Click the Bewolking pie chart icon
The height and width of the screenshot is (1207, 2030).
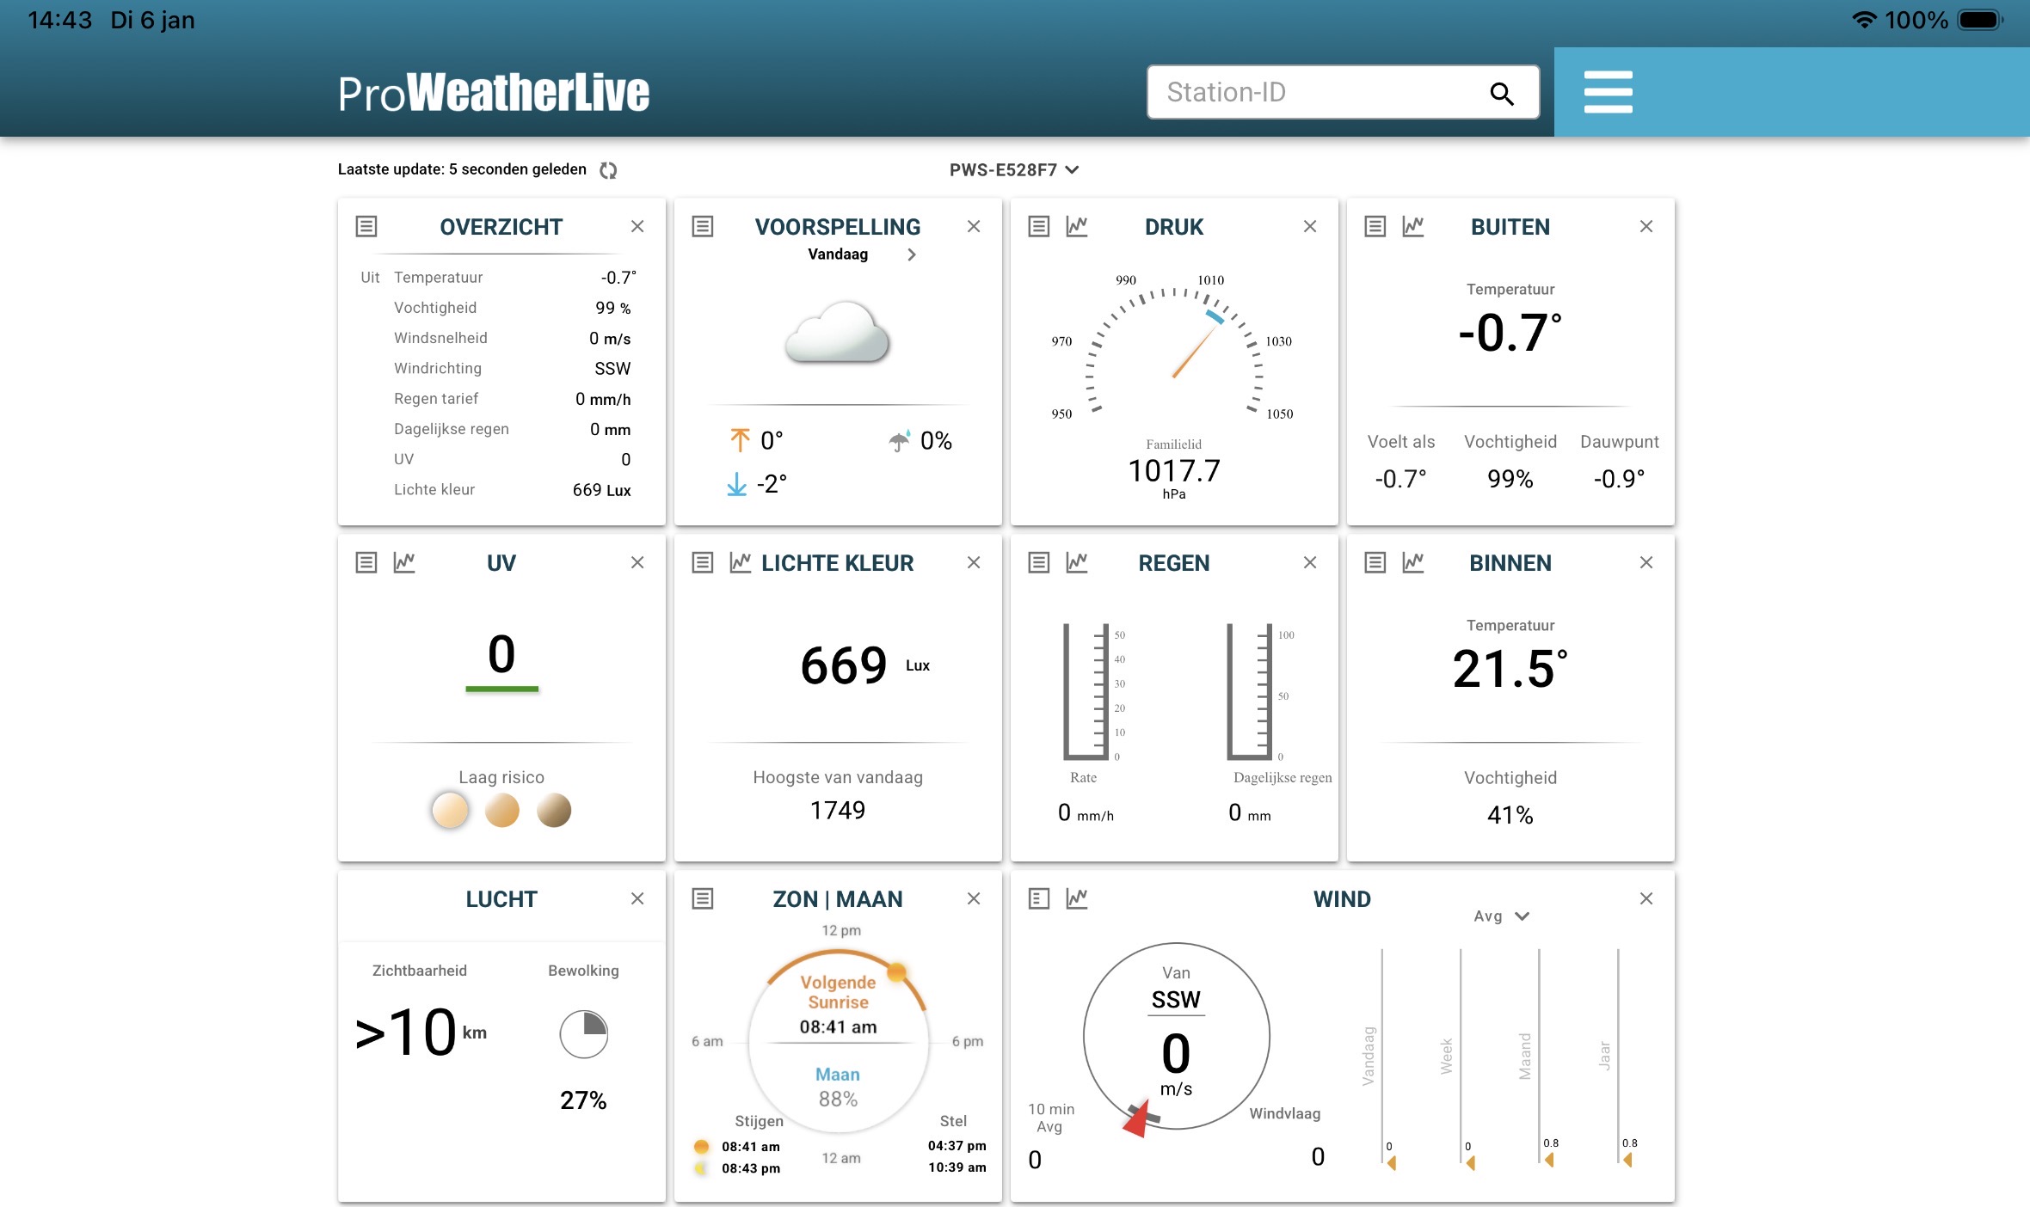583,1034
